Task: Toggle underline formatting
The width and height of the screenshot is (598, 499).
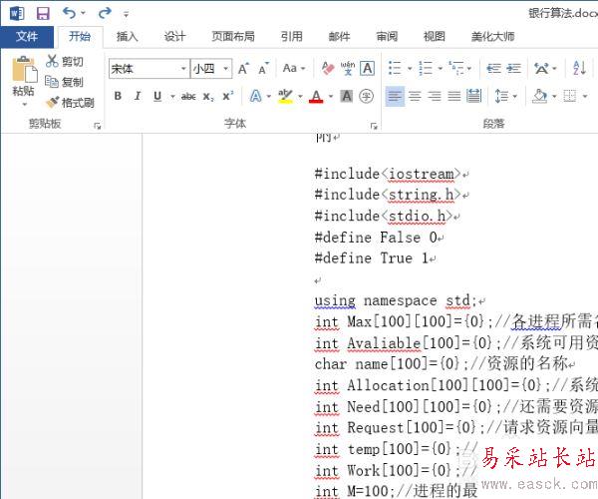Action: click(x=157, y=96)
